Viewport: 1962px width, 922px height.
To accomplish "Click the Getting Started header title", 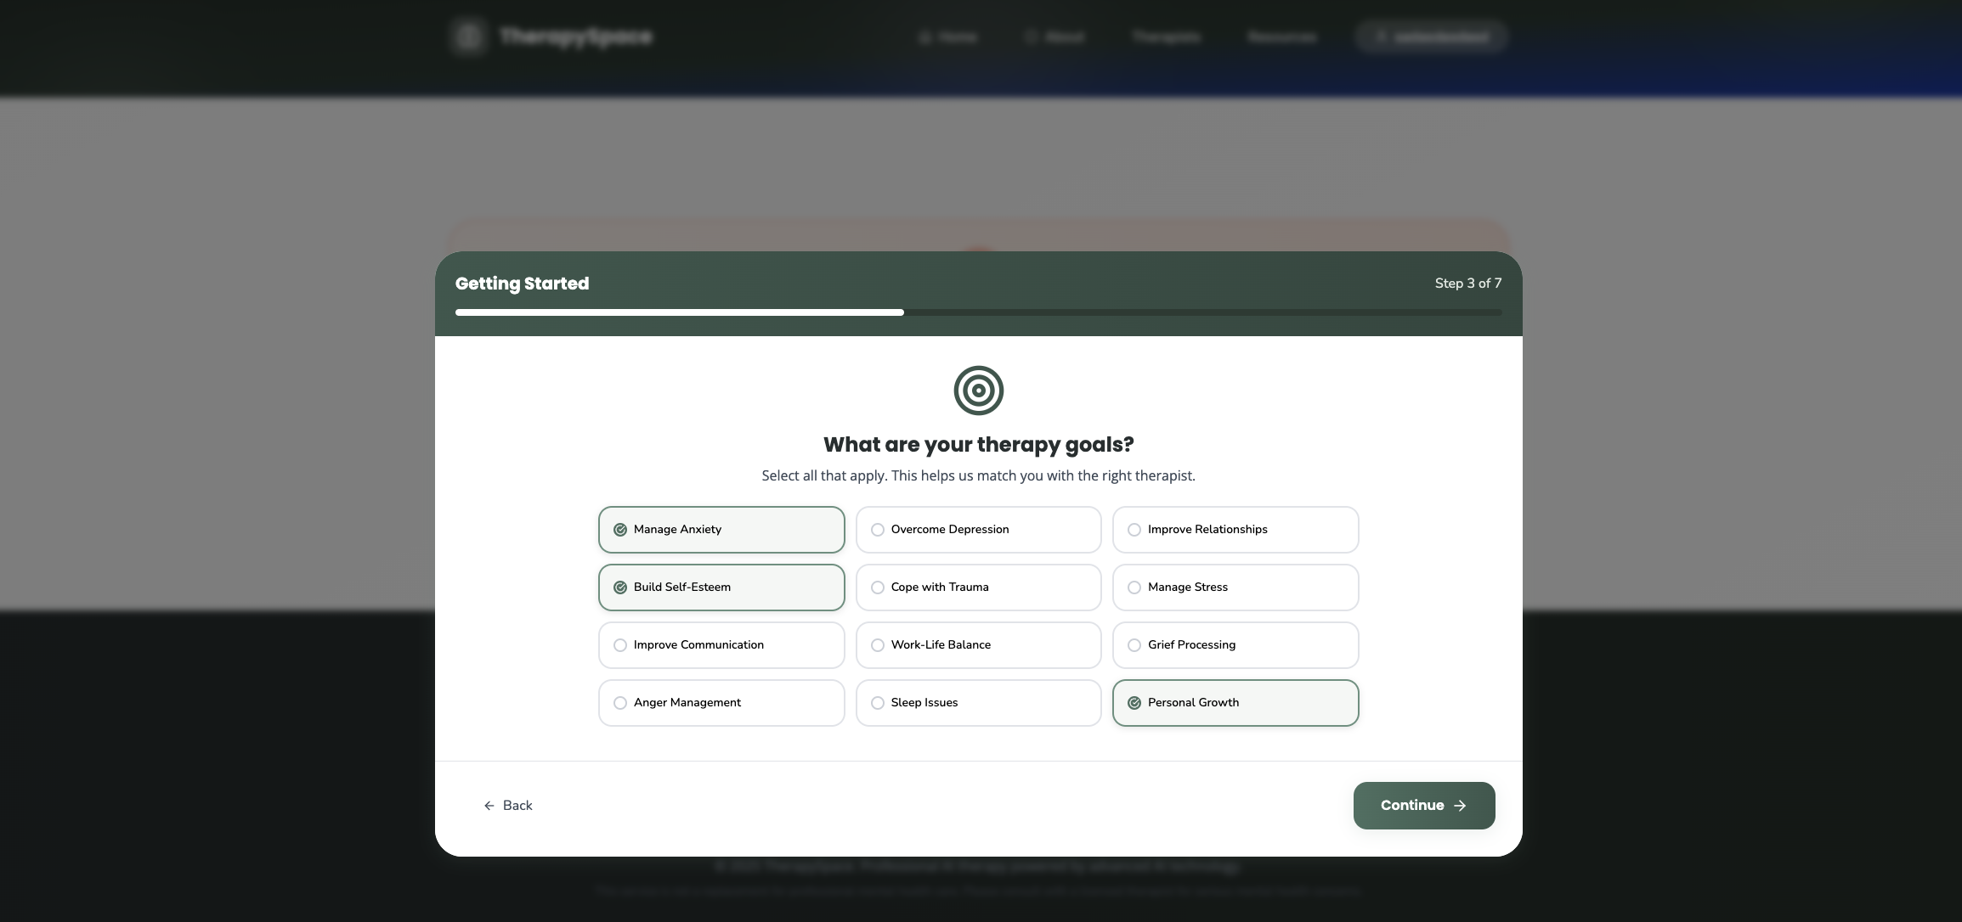I will (x=522, y=284).
